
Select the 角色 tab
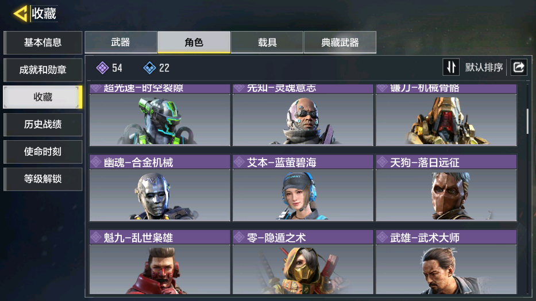(194, 43)
